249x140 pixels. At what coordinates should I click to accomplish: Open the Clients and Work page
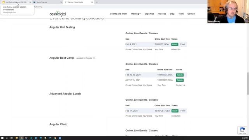click(x=118, y=14)
